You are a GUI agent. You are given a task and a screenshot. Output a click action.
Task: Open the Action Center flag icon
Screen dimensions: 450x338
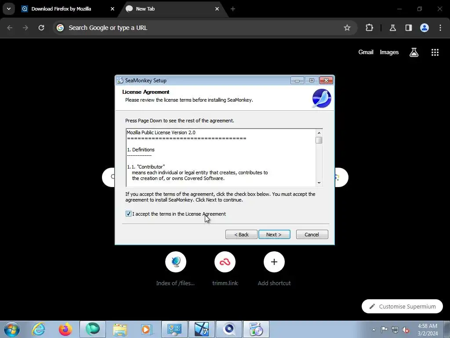pos(384,330)
